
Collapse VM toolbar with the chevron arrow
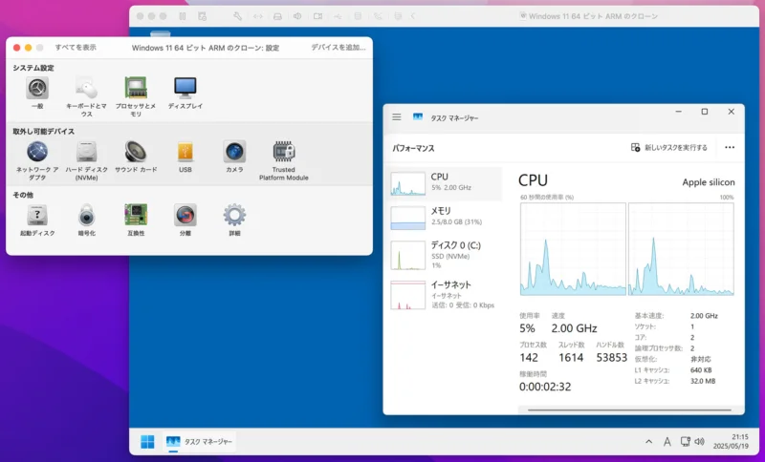click(413, 16)
